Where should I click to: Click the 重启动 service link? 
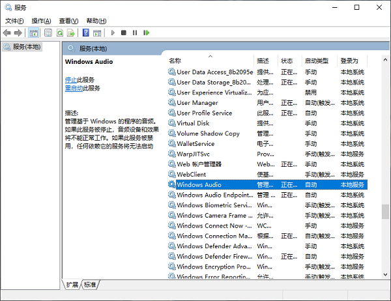(74, 88)
